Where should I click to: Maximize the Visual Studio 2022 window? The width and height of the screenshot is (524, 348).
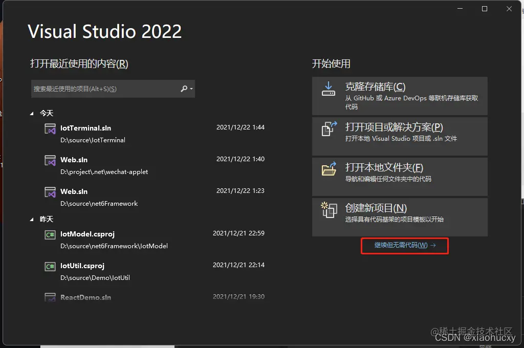(x=485, y=9)
